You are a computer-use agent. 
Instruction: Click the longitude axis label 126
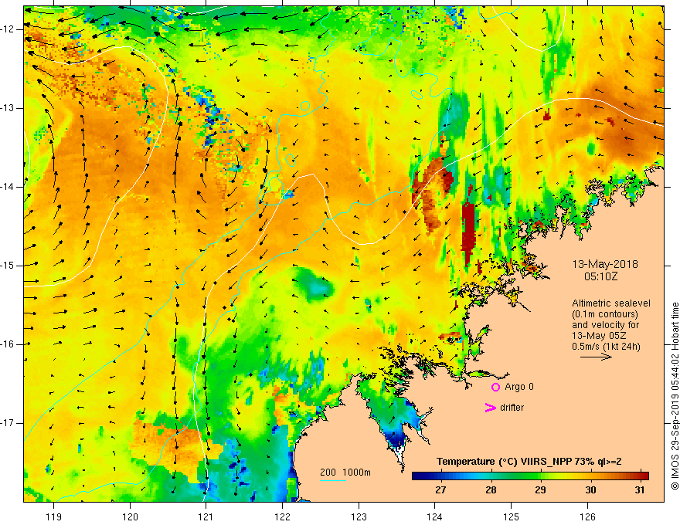coord(587,517)
